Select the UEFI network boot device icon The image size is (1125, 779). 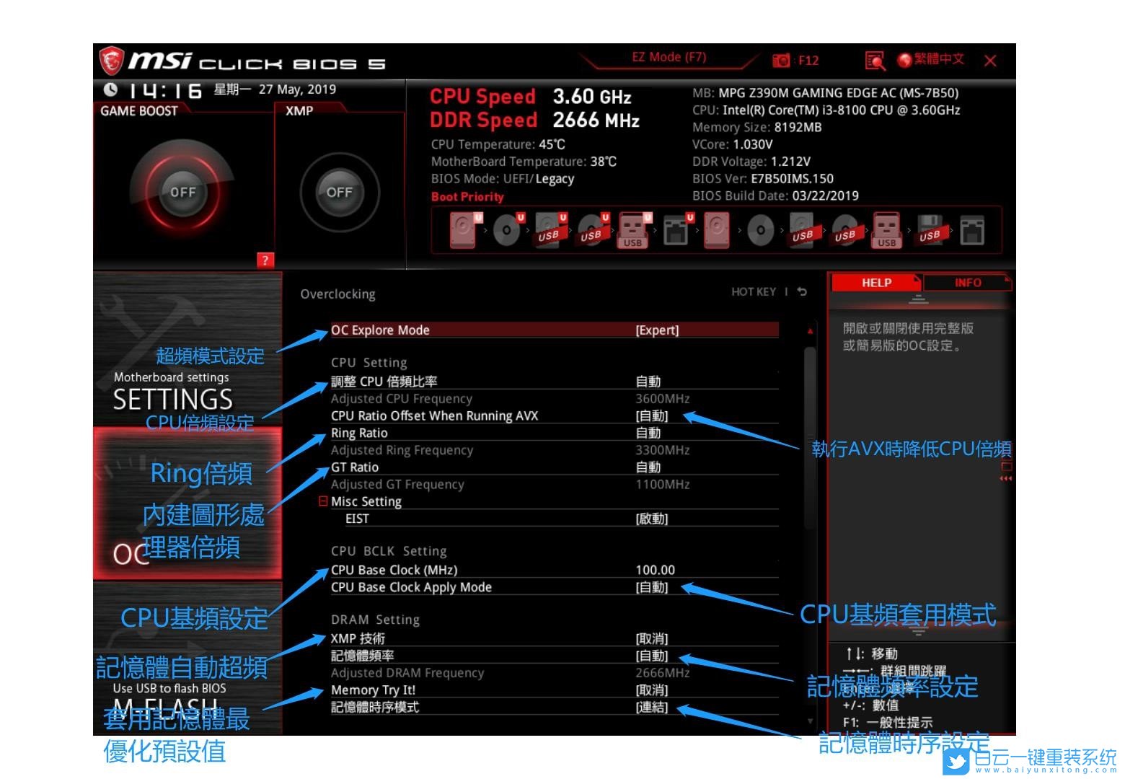coord(676,230)
